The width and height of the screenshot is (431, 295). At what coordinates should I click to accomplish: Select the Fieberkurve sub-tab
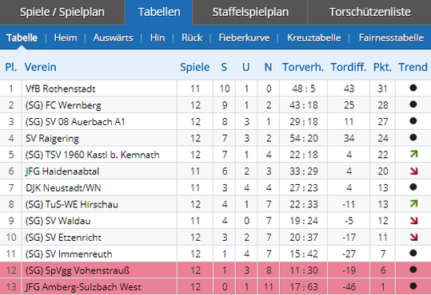[x=244, y=37]
